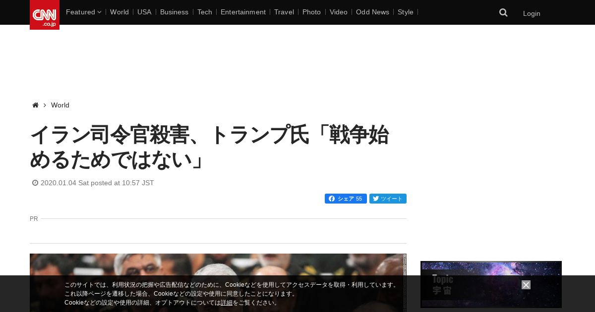Go to the Business section
This screenshot has width=595, height=312.
coord(174,12)
